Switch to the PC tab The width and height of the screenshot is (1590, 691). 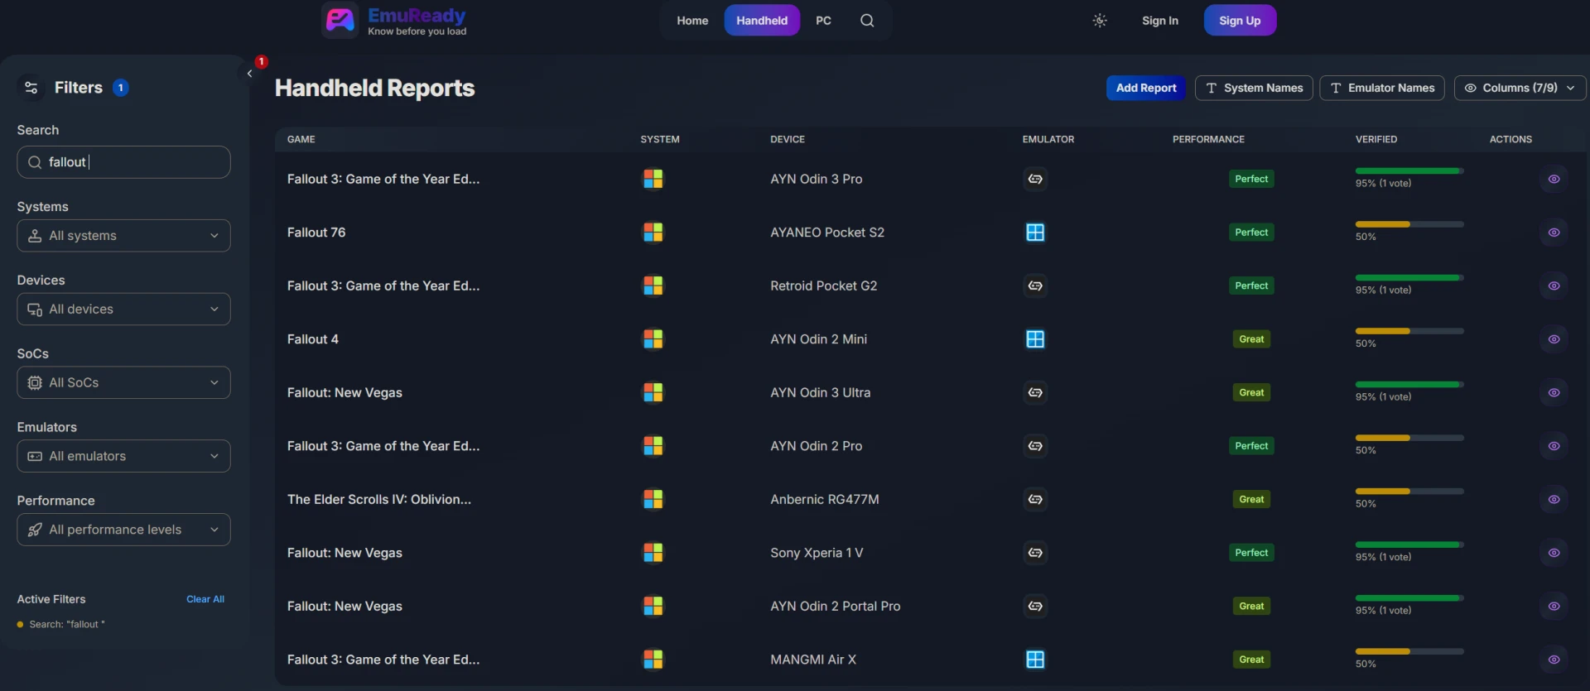[822, 21]
